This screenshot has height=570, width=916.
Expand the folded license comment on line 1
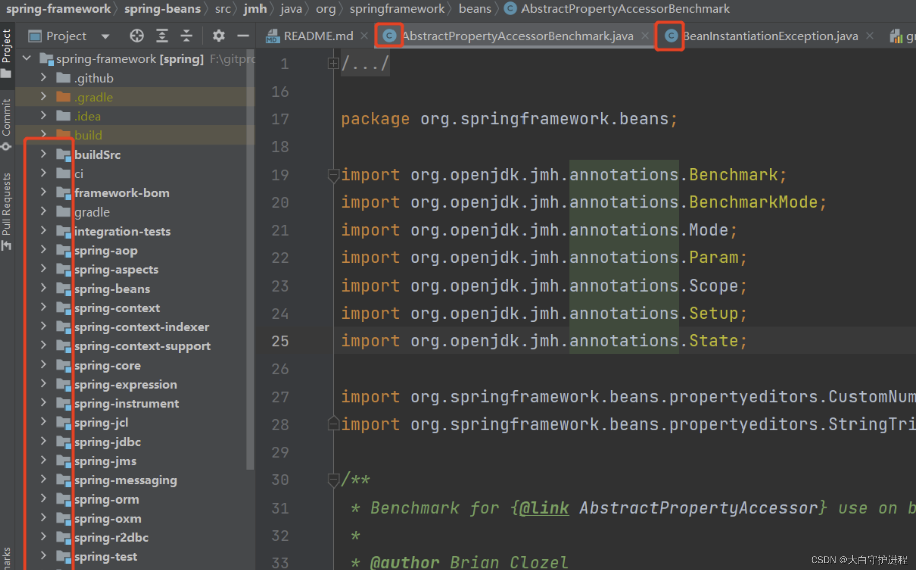333,63
